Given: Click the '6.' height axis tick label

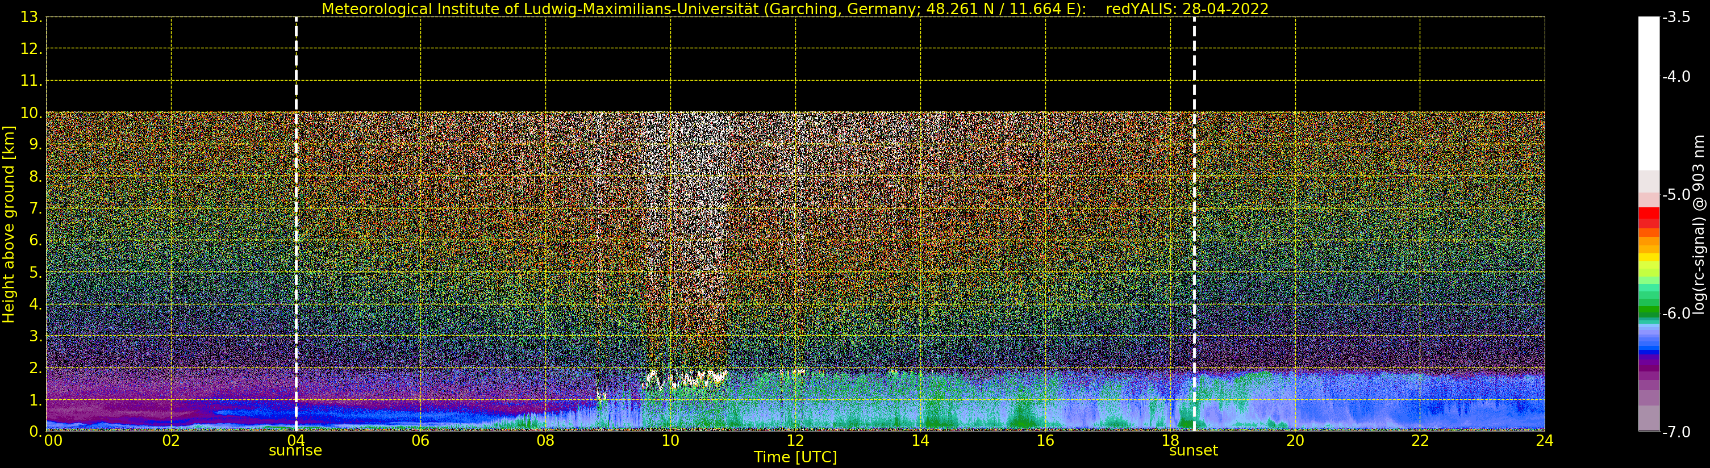Looking at the screenshot, I should [35, 240].
